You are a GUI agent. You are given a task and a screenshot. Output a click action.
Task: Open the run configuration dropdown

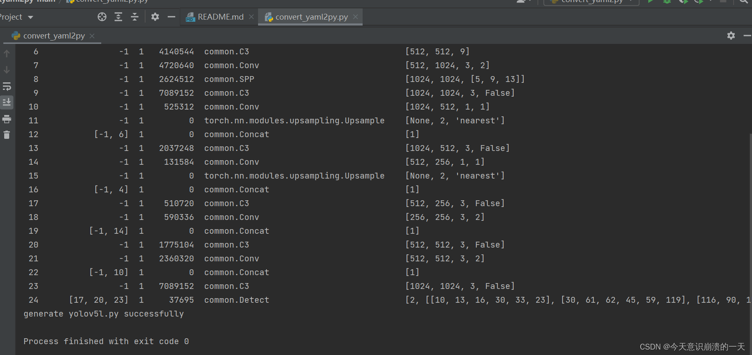coord(591,2)
